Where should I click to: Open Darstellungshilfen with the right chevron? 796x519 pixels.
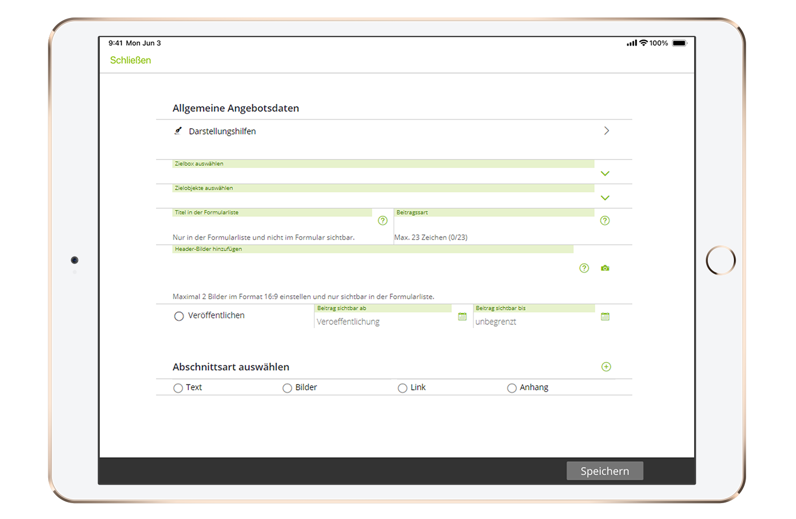[607, 131]
